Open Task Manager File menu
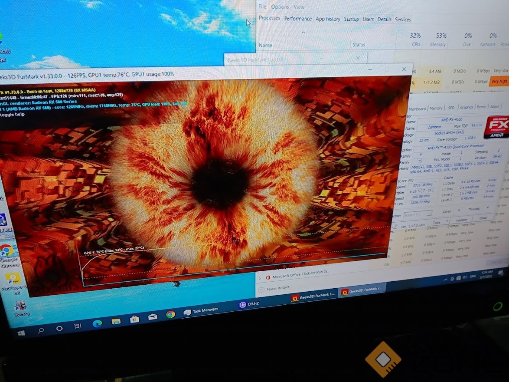509x382 pixels. 262,7
